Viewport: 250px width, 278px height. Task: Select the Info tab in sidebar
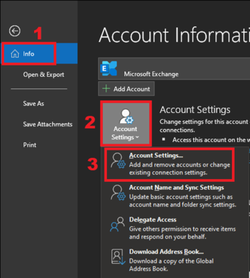click(x=39, y=54)
